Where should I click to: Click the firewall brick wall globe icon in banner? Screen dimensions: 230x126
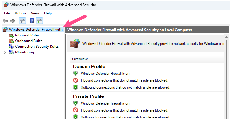75,43
